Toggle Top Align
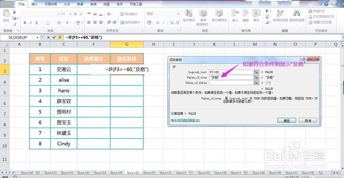Image resolution: width=344 pixels, height=178 pixels. click(x=89, y=14)
